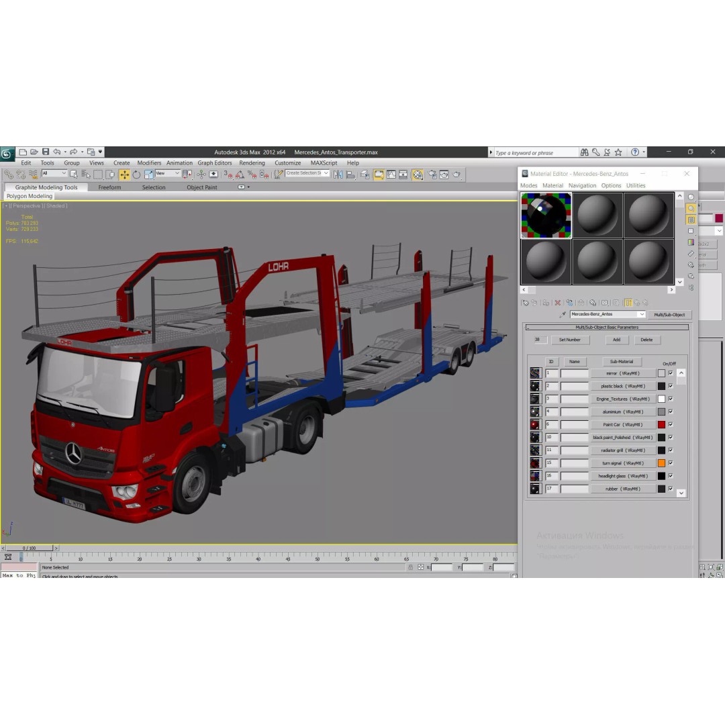
Task: Toggle the On/Off checkbox for aluminium
Action: point(671,412)
